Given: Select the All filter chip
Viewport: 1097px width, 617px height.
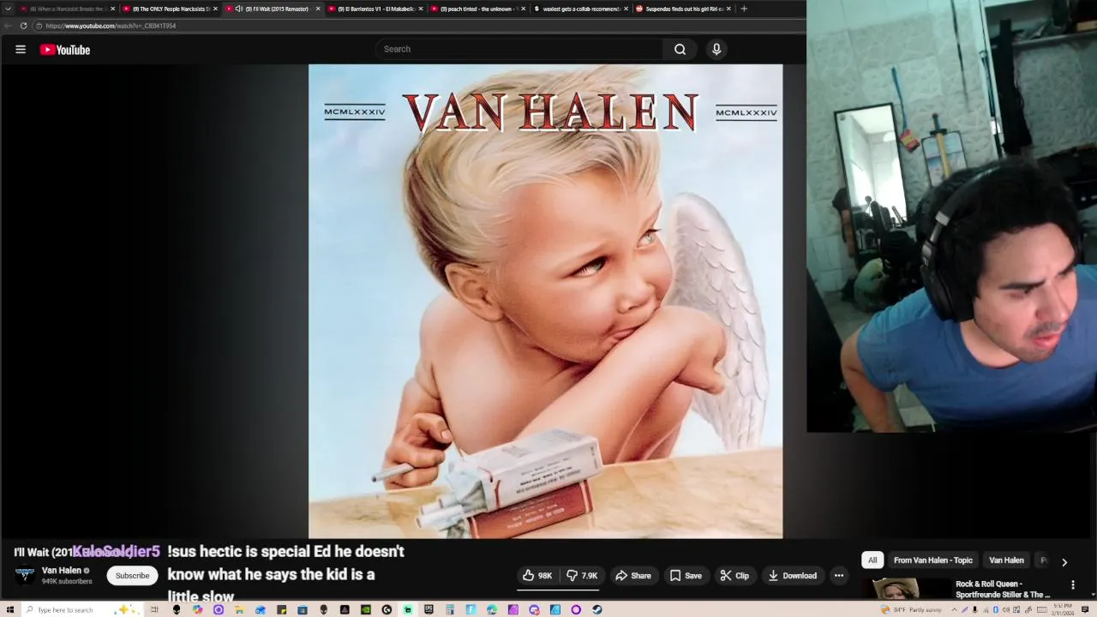Looking at the screenshot, I should click(x=872, y=560).
